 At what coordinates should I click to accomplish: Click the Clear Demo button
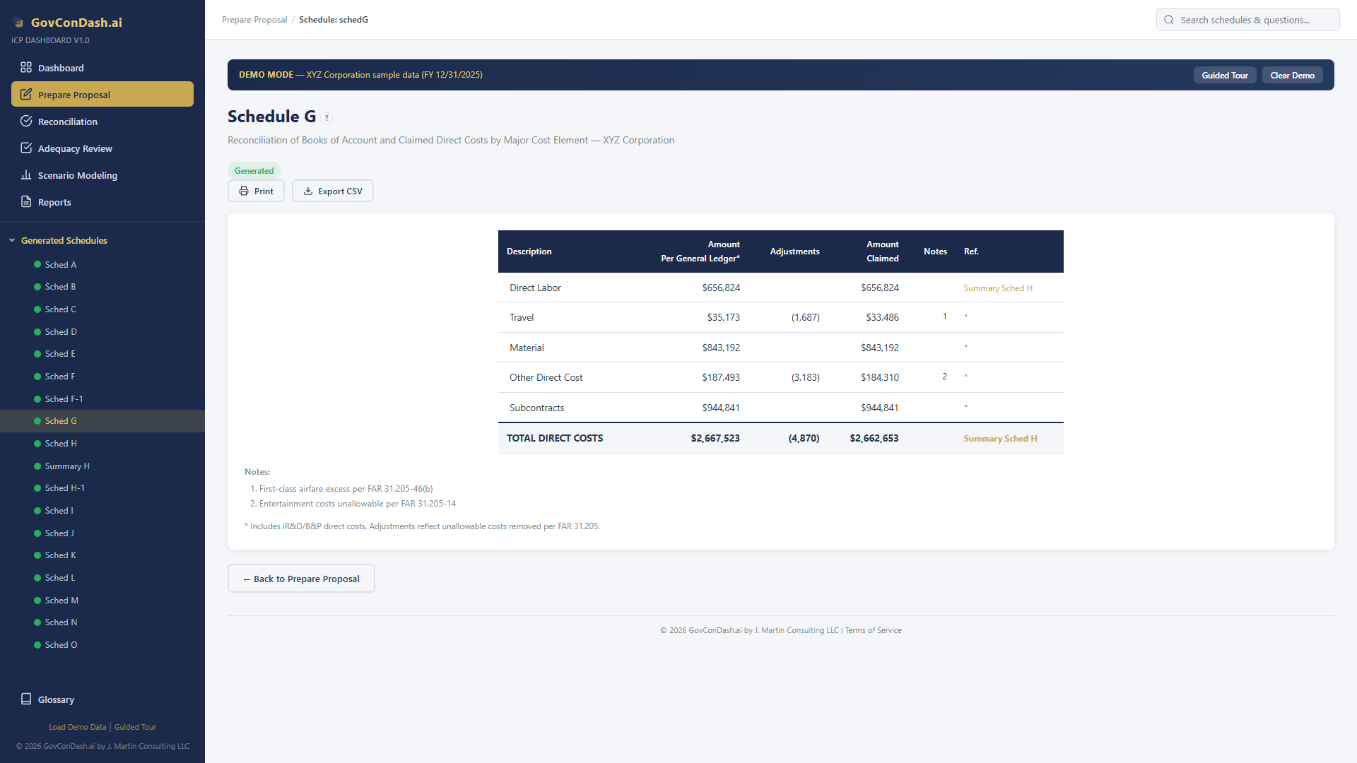[1292, 76]
